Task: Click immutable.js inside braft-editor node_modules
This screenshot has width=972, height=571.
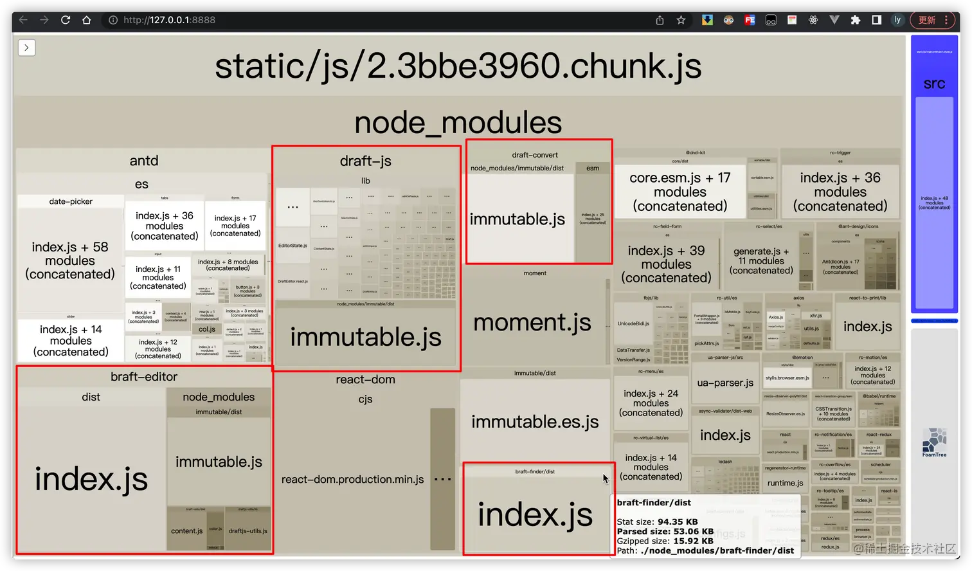Action: (219, 461)
